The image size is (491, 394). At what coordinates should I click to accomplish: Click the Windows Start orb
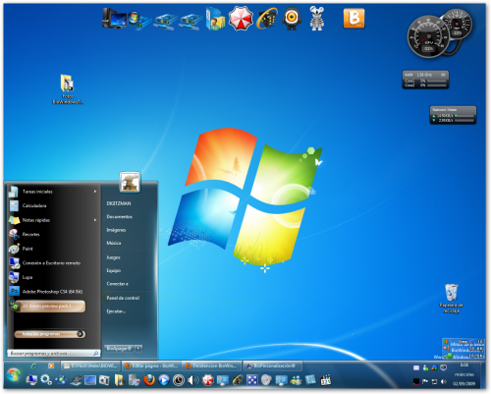tap(14, 375)
